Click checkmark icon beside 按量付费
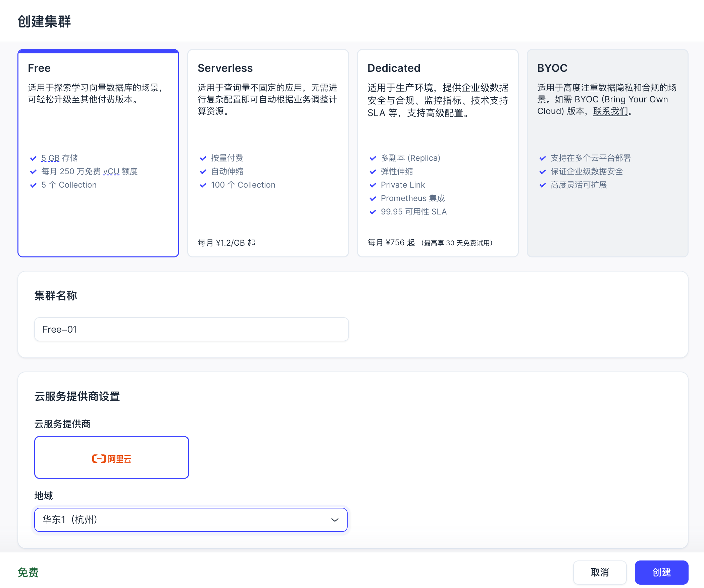This screenshot has height=588, width=704. 203,158
